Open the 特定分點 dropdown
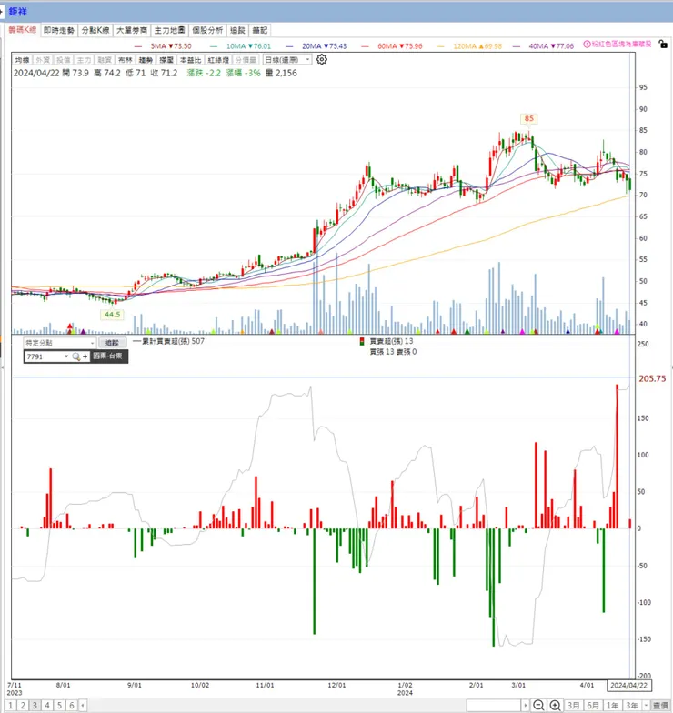673x713 pixels. [60, 342]
